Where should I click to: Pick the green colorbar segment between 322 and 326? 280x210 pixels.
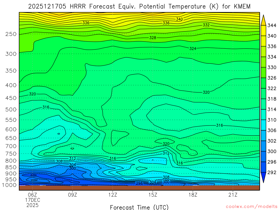(x=263, y=83)
